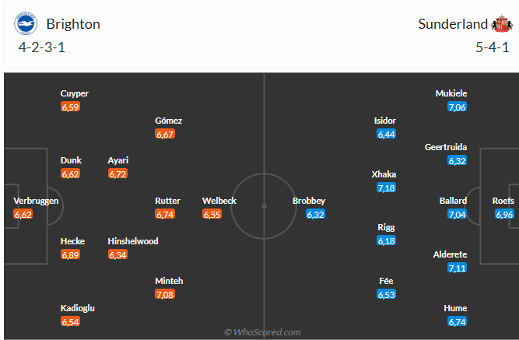Open player Brobbey's name
Screen dimensions: 519x340
[x=309, y=201]
